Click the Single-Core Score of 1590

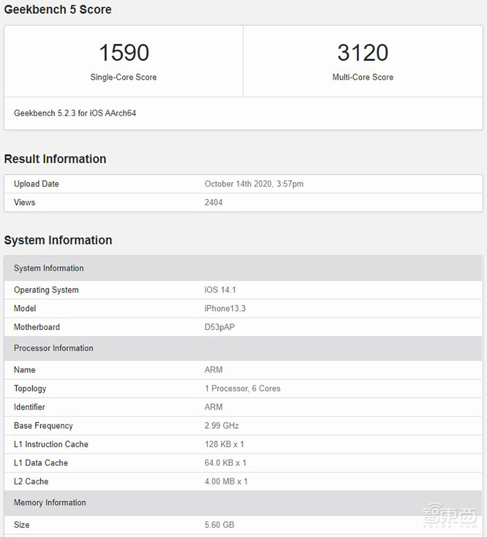[124, 52]
